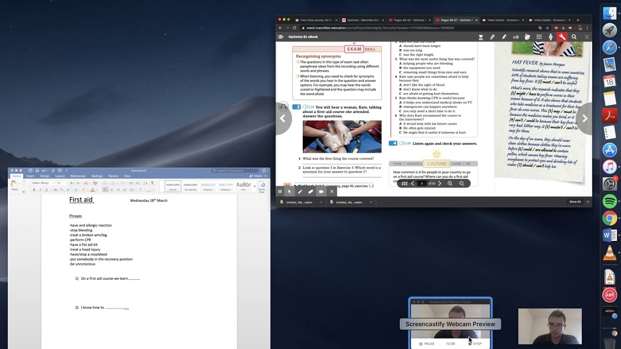Open the font color dropdown arrow
Image resolution: width=621 pixels, height=349 pixels.
tap(98, 190)
